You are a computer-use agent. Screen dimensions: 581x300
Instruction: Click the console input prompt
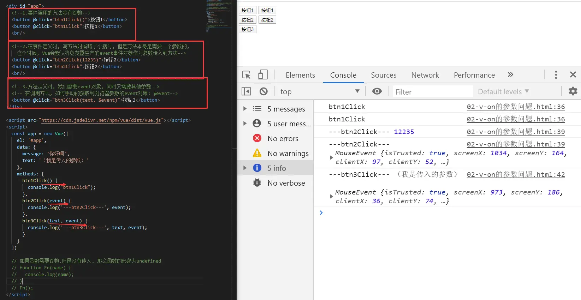click(447, 212)
